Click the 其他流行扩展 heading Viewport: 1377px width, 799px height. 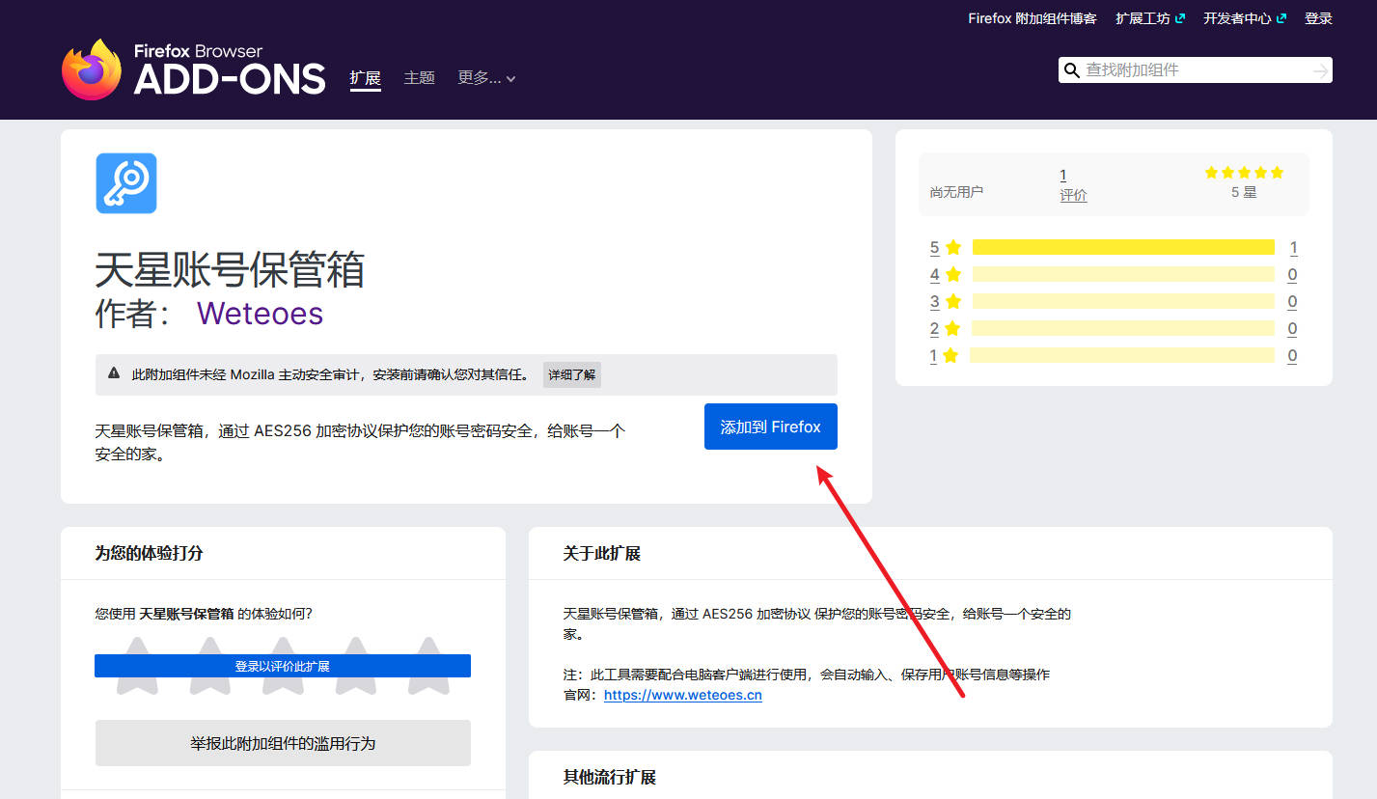(610, 777)
